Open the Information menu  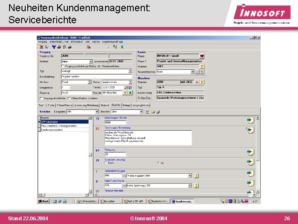(x=77, y=42)
